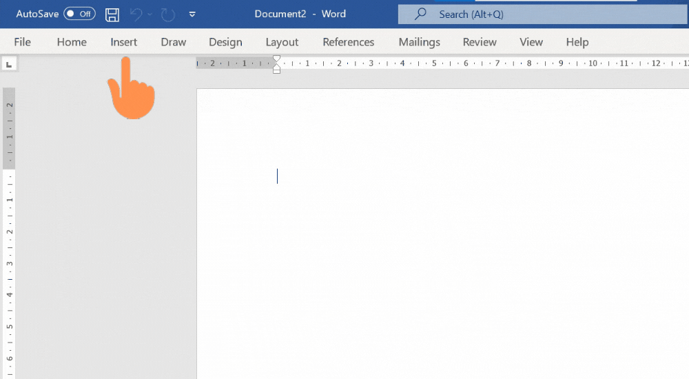Click the Search (Alt+Q) box
Image resolution: width=689 pixels, height=379 pixels.
tap(537, 14)
